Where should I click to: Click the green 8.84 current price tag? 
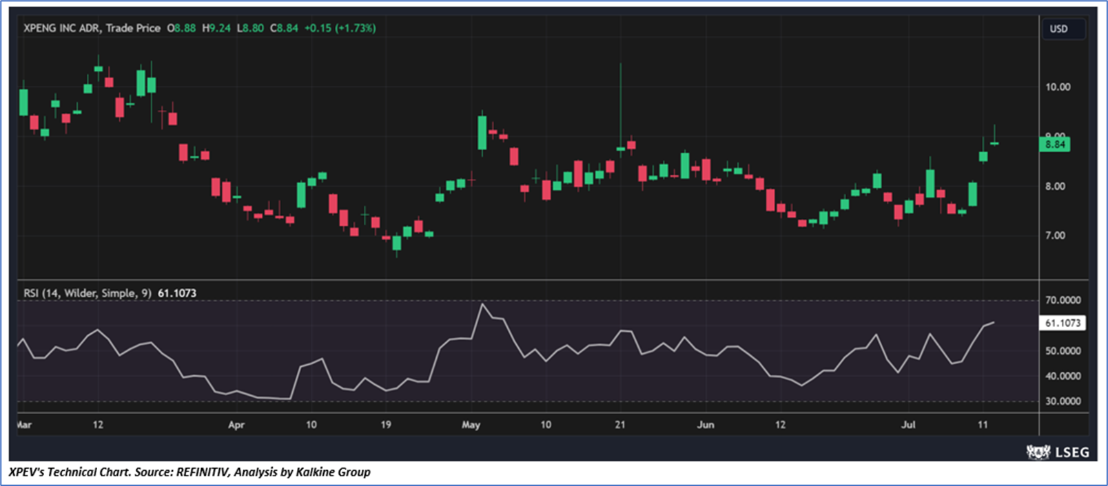1054,145
